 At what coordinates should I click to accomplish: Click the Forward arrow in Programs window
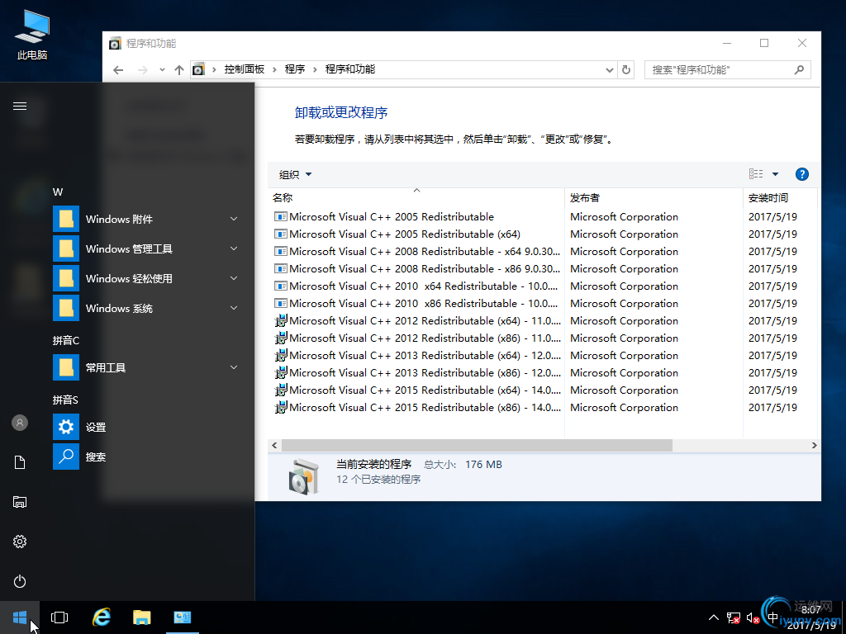(142, 70)
